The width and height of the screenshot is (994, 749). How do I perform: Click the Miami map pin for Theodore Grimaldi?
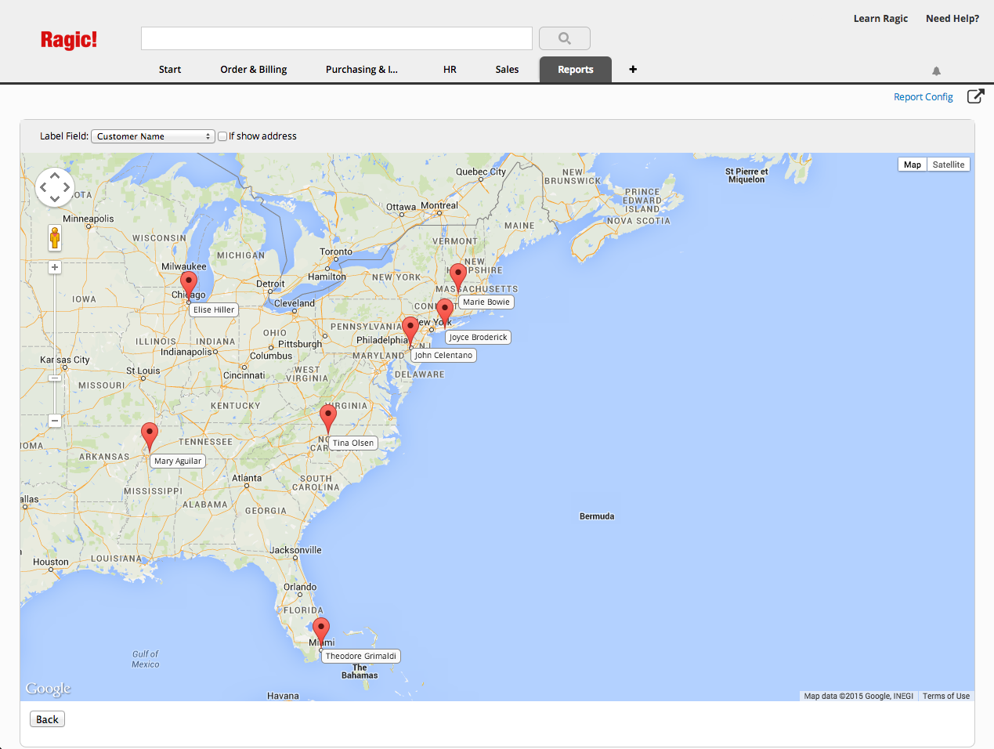tap(320, 630)
